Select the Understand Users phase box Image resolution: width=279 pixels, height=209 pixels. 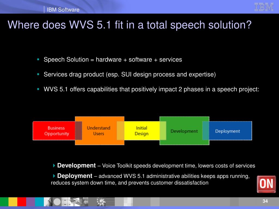pos(99,131)
